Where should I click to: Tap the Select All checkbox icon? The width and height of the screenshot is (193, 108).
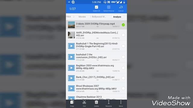96,7
